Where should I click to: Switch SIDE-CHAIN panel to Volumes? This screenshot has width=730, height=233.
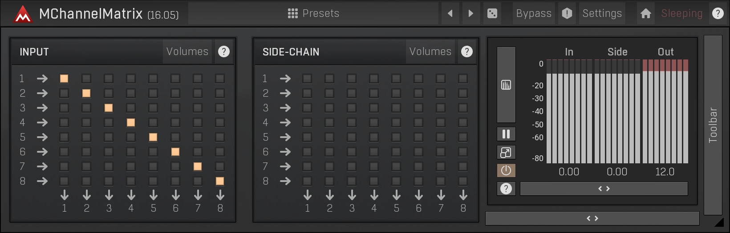[430, 51]
